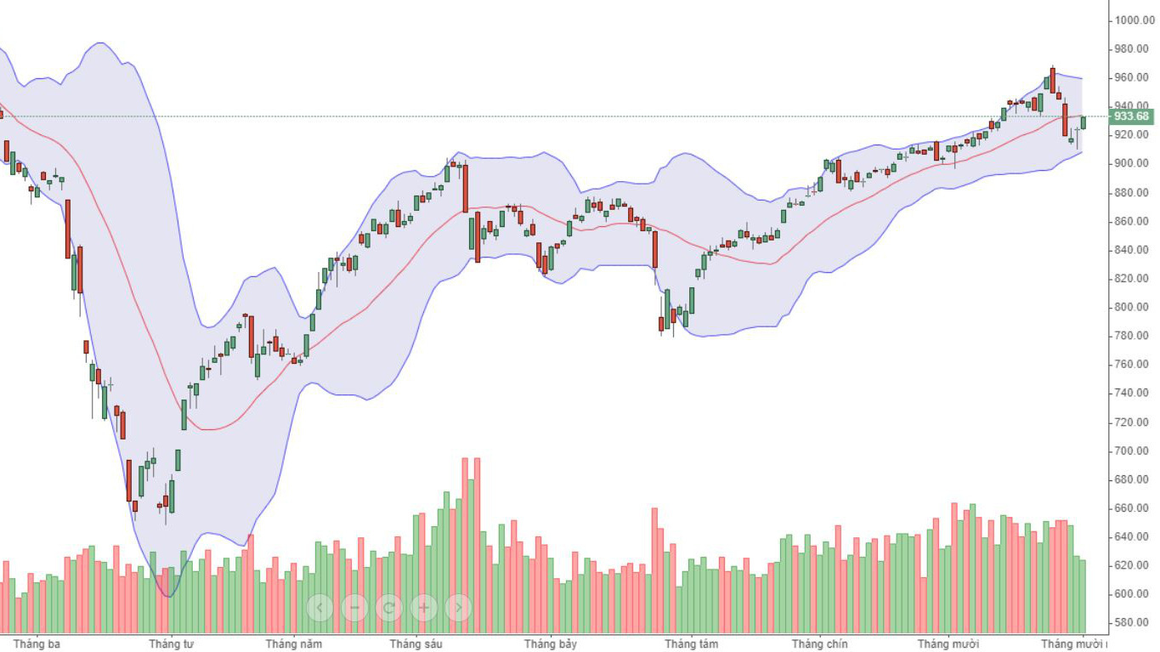Reset the chart view with the refresh icon
The image size is (1160, 652).
[389, 607]
